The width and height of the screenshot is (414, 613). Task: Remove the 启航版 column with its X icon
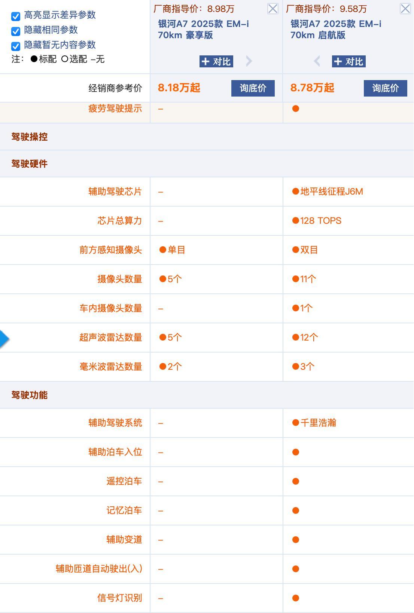pos(405,9)
